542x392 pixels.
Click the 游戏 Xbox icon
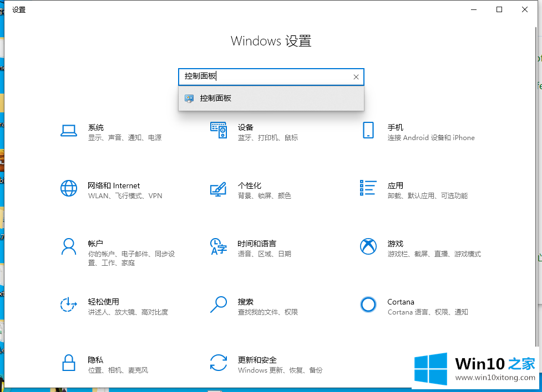[368, 246]
